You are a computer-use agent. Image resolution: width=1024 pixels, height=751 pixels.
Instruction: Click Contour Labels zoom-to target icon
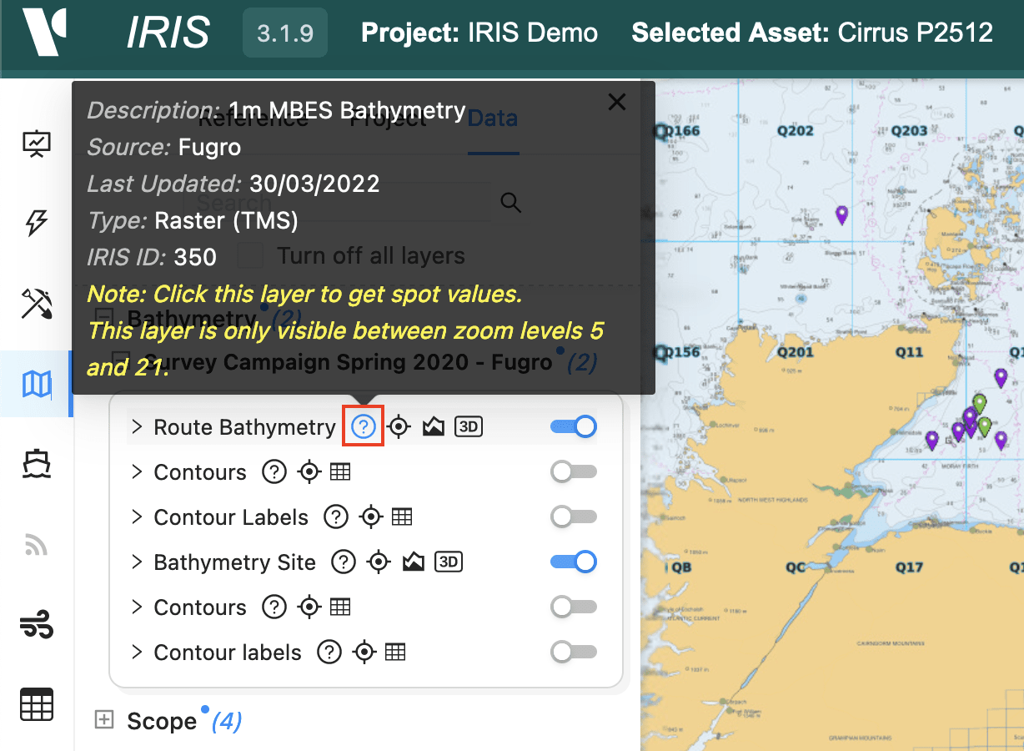click(x=371, y=517)
